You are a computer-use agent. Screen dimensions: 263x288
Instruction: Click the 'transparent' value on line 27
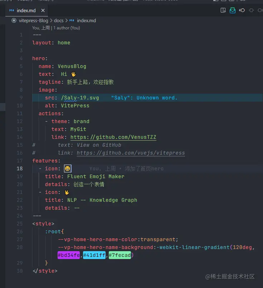tap(158, 239)
